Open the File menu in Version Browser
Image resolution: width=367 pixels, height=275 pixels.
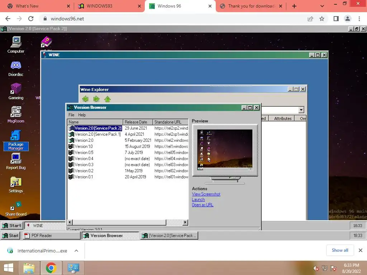coord(71,115)
